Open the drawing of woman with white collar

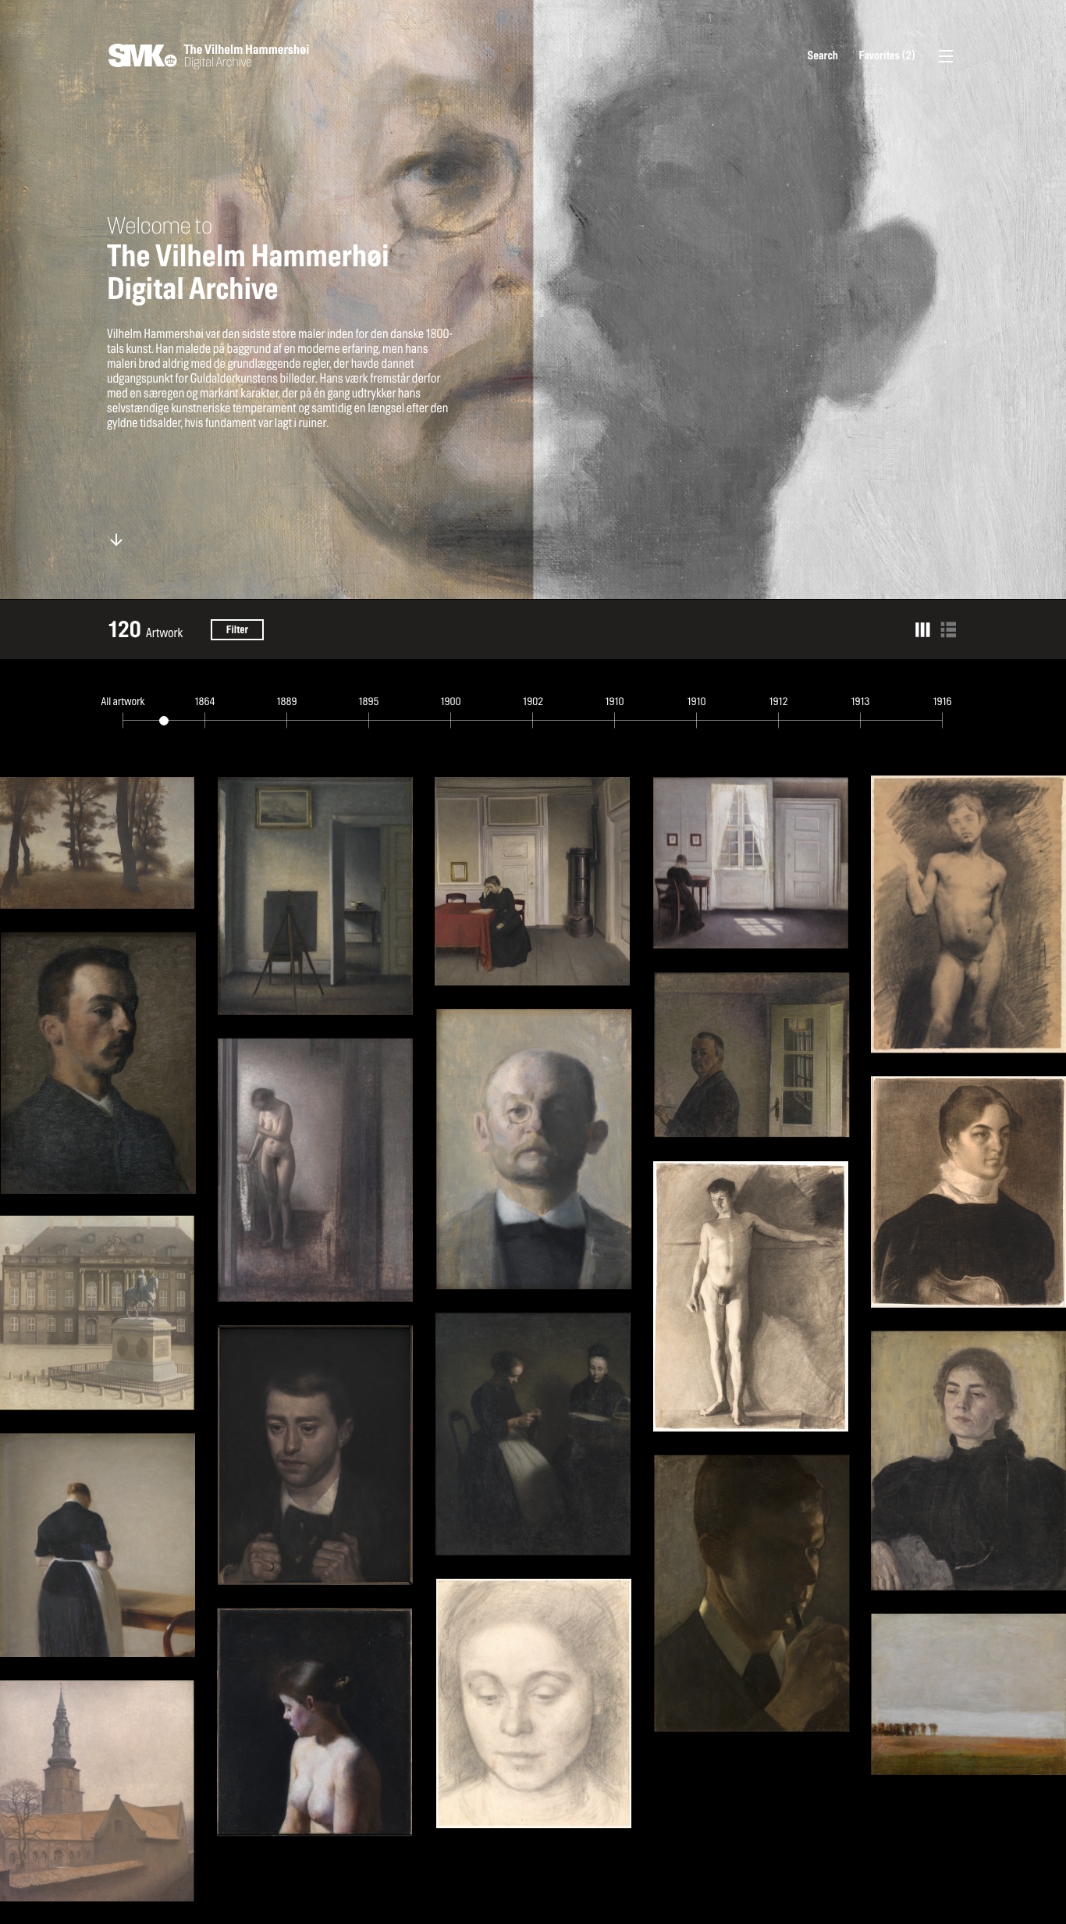968,1192
